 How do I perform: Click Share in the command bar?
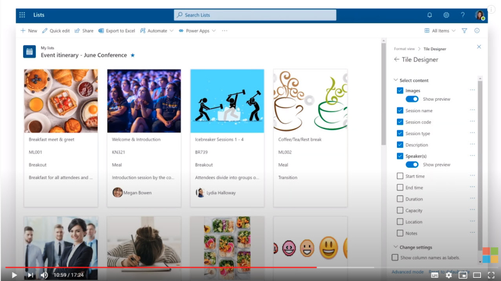84,31
